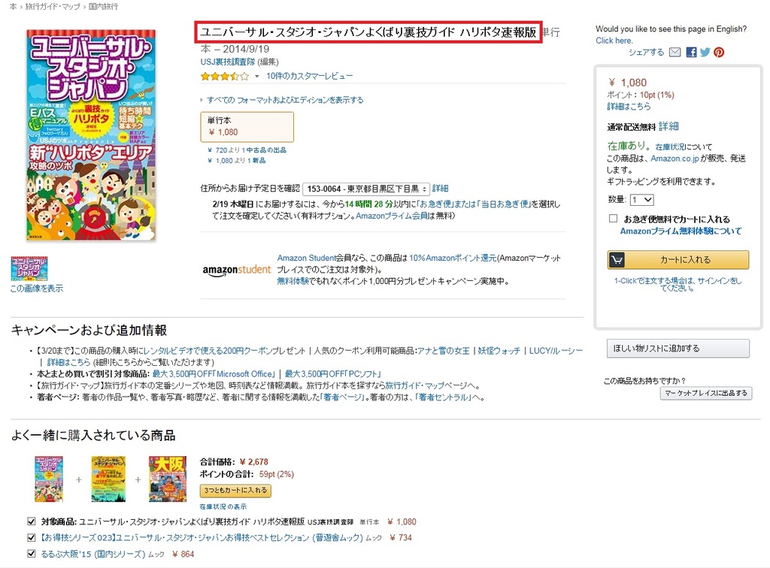Open the delivery address 153-0064 dropdown

tap(366, 189)
